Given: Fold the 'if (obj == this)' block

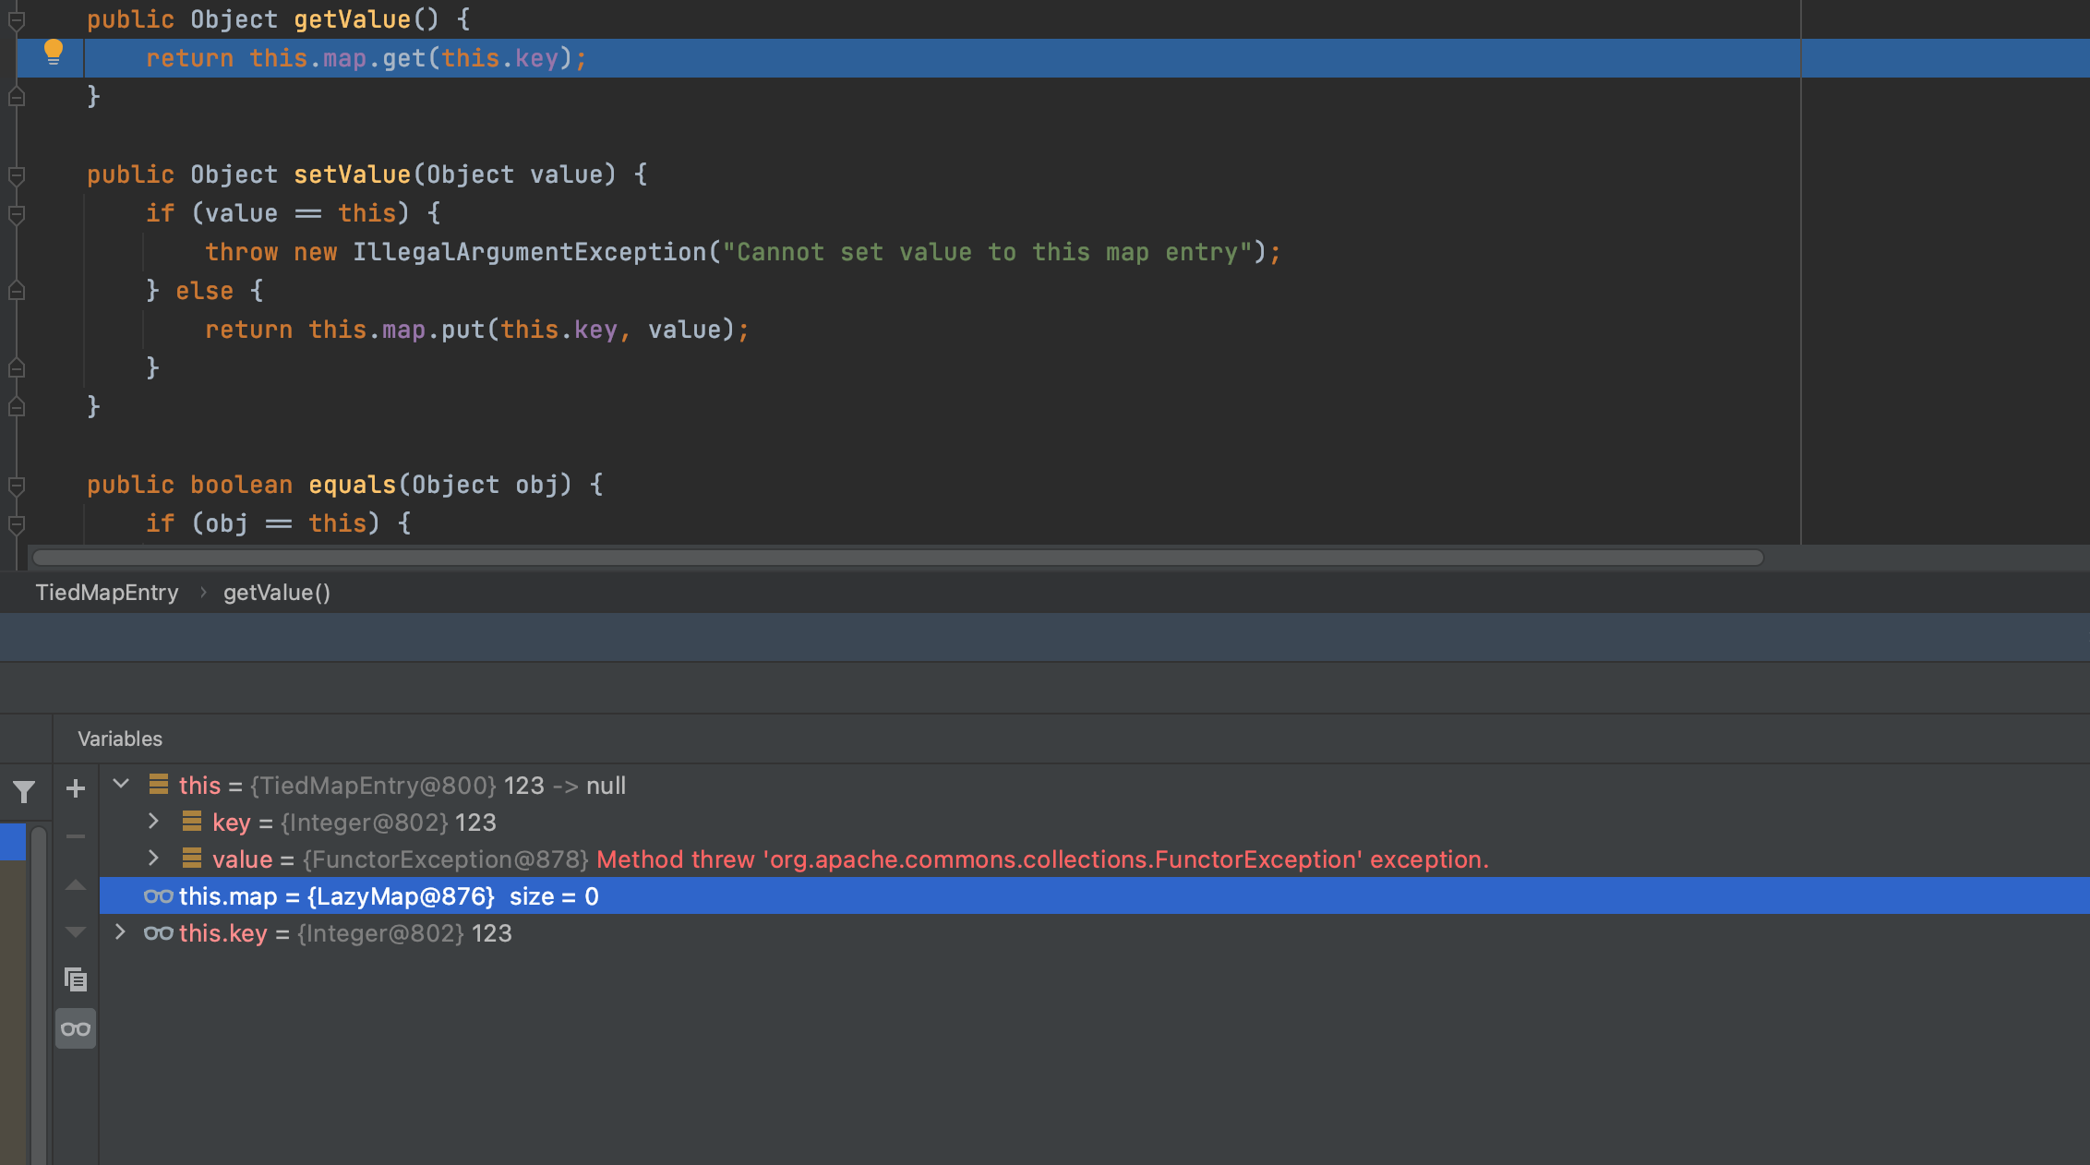Looking at the screenshot, I should tap(17, 523).
